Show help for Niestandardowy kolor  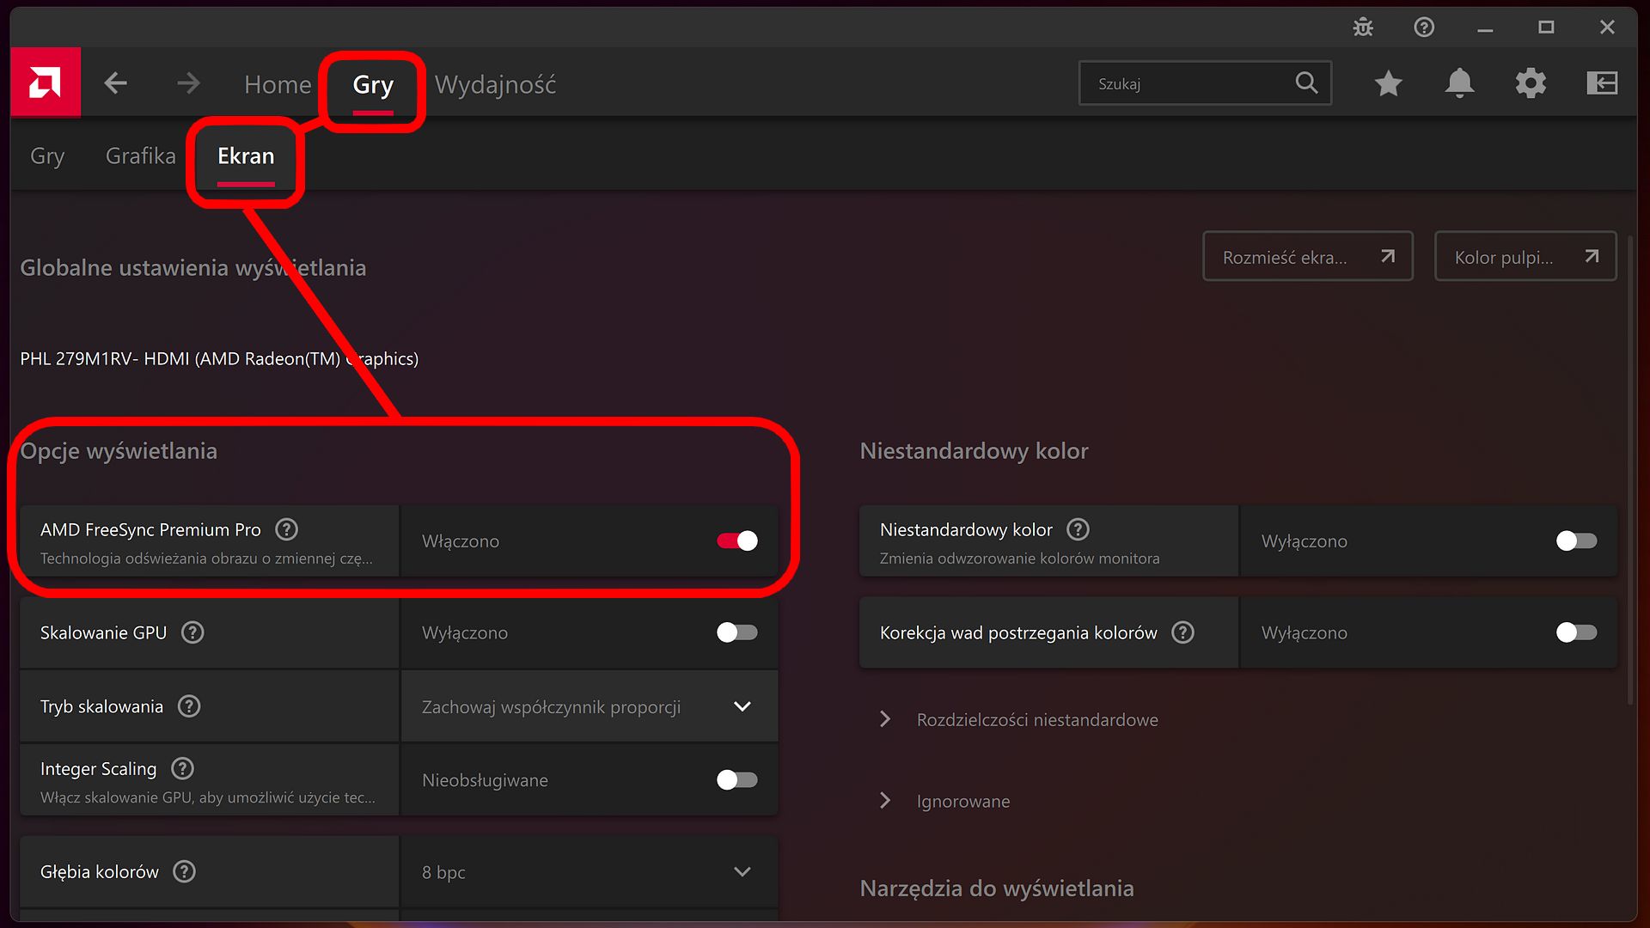click(1078, 529)
